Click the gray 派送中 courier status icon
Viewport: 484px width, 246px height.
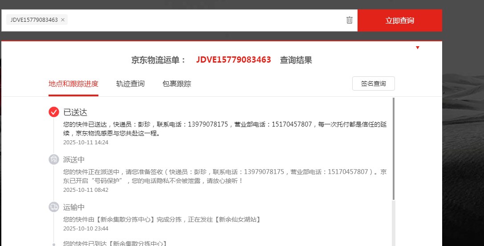click(x=54, y=159)
